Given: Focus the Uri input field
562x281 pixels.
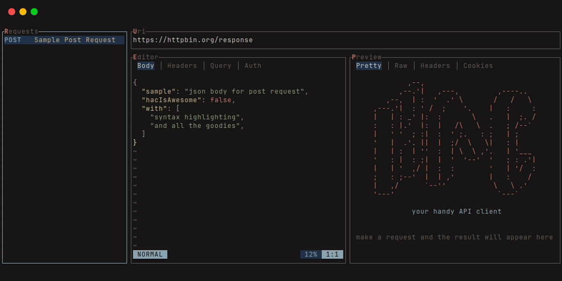Looking at the screenshot, I should (x=346, y=40).
